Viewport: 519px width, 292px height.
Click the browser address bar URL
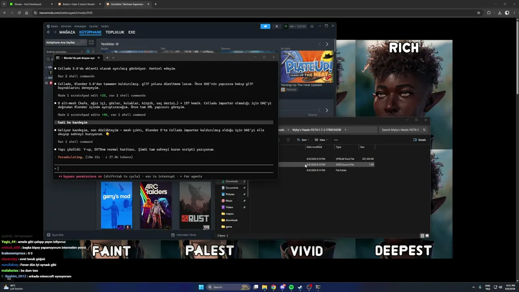click(x=66, y=13)
